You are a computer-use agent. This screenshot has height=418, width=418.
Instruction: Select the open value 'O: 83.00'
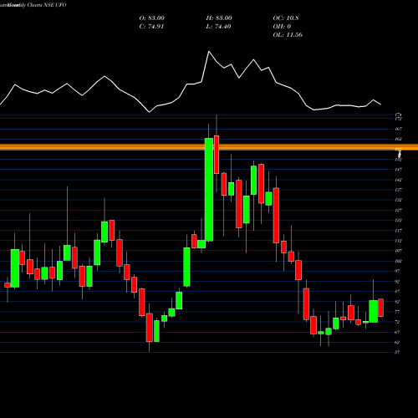tap(152, 18)
